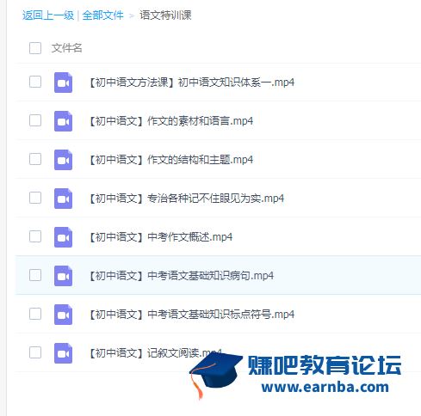
Task: Check the box for 专治各种记不住眼见为实.mp4
Action: coord(35,198)
